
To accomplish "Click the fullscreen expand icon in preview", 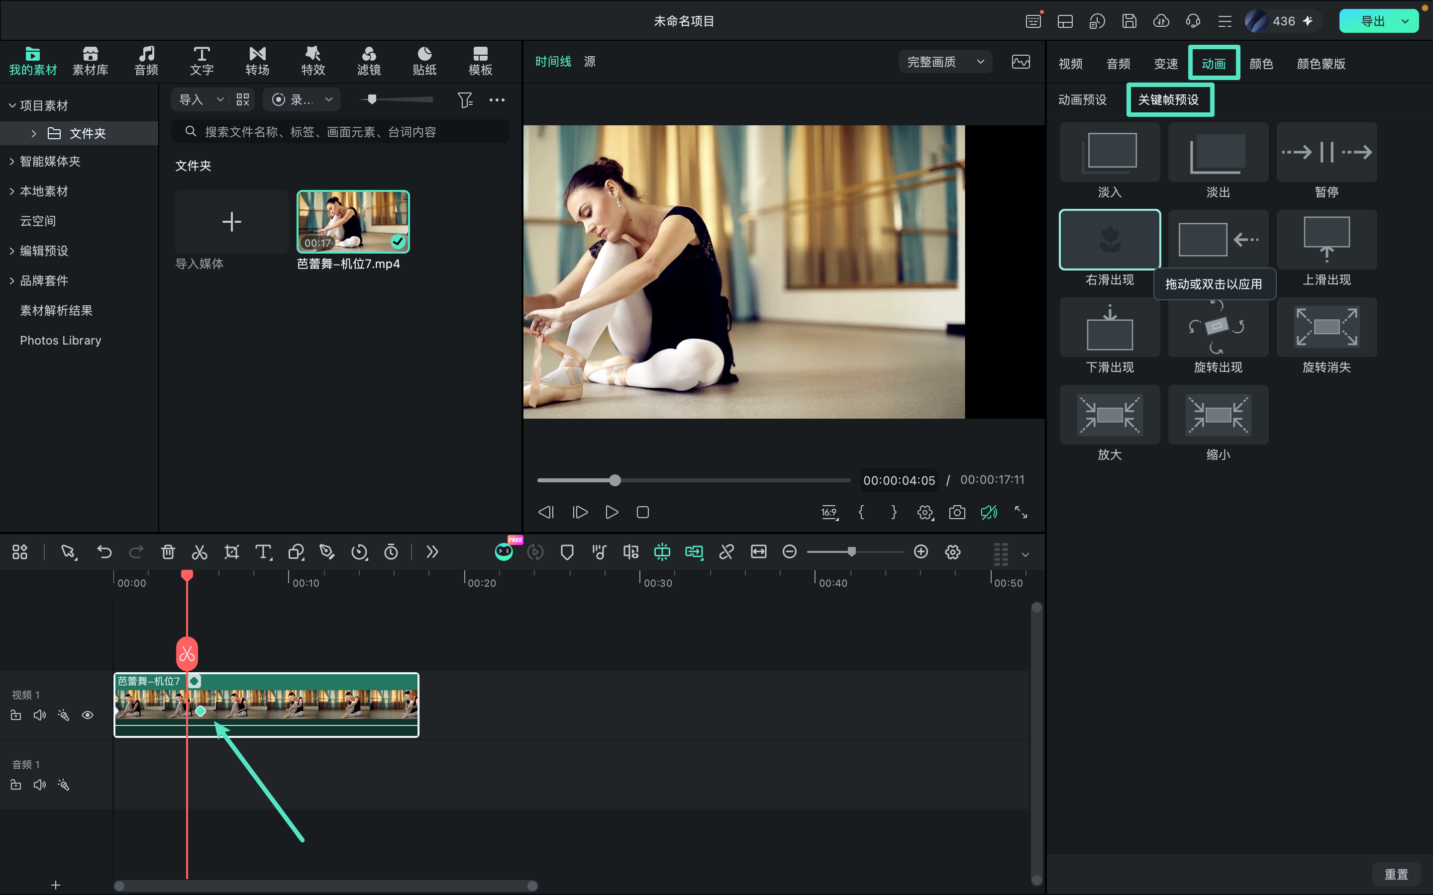I will click(x=1021, y=513).
